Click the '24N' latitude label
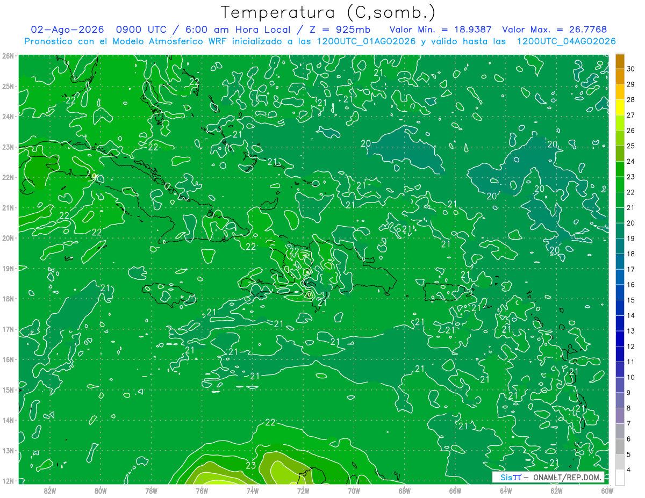 pyautogui.click(x=8, y=117)
